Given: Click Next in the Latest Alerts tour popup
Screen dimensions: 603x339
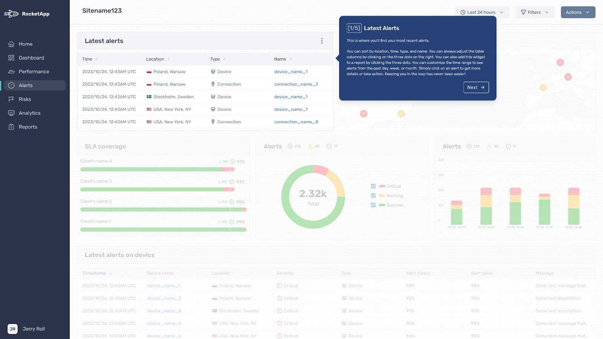Looking at the screenshot, I should click(x=476, y=87).
